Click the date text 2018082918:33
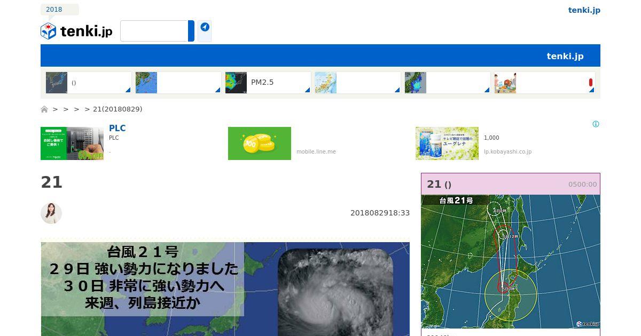The image size is (641, 336). coord(380,213)
